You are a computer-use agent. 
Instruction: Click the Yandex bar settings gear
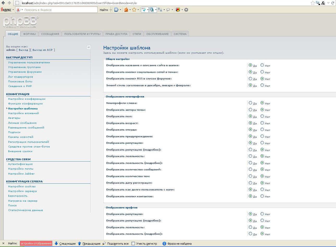click(x=186, y=10)
